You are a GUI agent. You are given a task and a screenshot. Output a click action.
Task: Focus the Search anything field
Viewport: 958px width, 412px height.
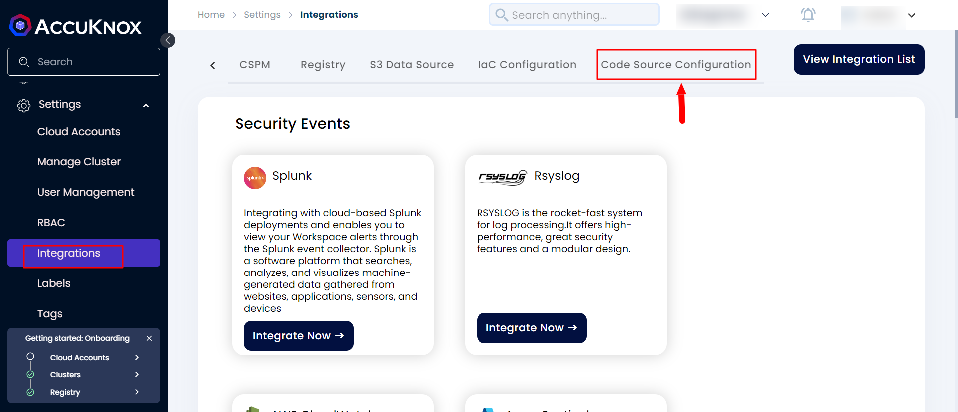574,15
